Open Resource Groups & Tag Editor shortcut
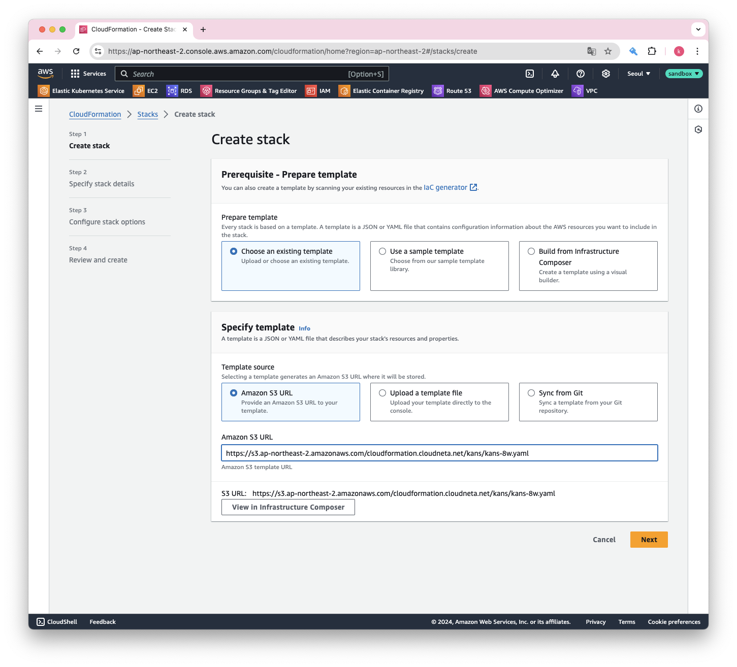The height and width of the screenshot is (667, 737). tap(249, 91)
